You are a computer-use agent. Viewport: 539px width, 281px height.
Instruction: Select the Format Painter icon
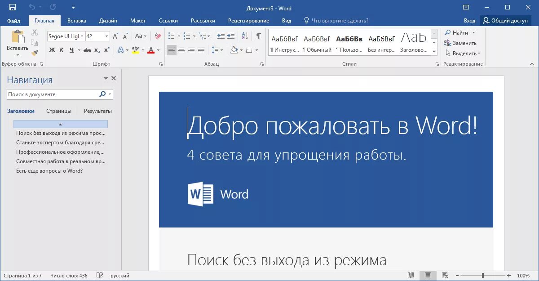tap(35, 52)
